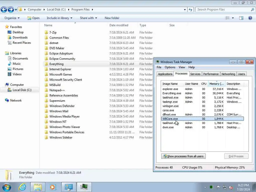Viewport: 256px width, 192px height.
Task: Select the Eclipse Adoptium folder
Action: (x=61, y=53)
